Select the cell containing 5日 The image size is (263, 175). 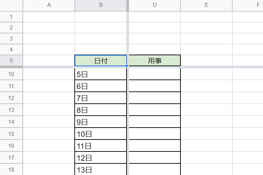[101, 74]
